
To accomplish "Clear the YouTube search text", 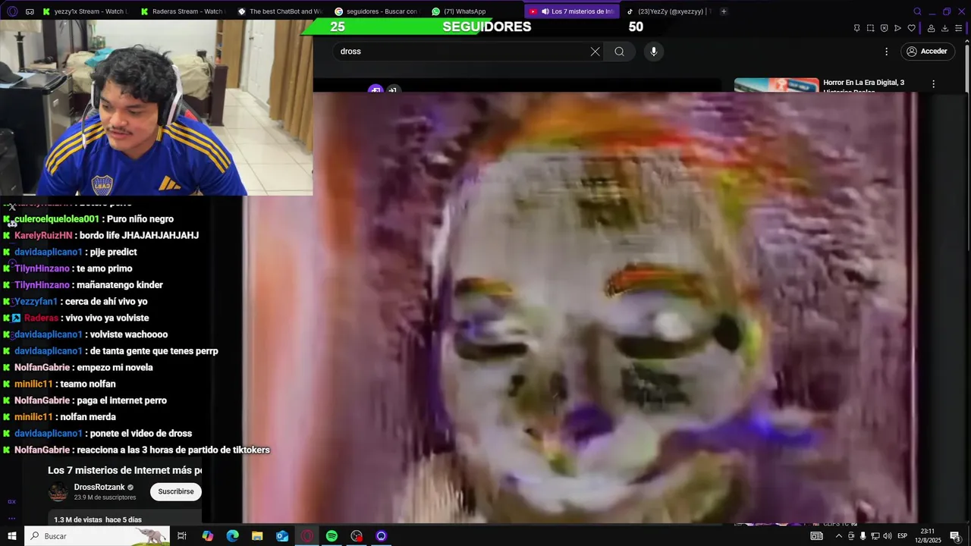I will pyautogui.click(x=595, y=52).
